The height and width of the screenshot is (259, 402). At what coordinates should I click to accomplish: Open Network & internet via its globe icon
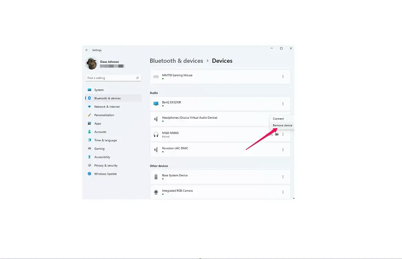[x=90, y=106]
